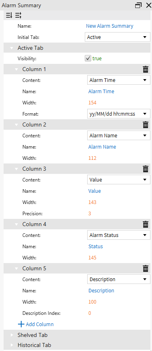Edit Column 1 width value 154
Image resolution: width=152 pixels, height=351 pixels.
pos(92,103)
